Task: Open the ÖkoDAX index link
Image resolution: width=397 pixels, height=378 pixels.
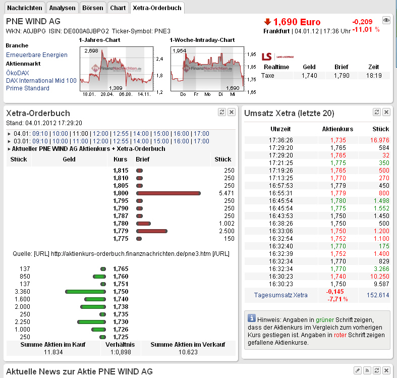Action: pyautogui.click(x=18, y=73)
